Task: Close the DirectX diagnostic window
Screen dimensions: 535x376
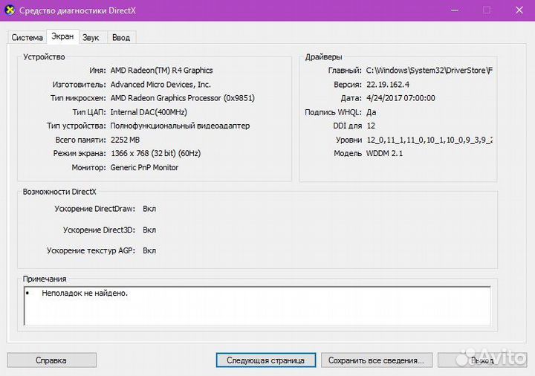Action: (518, 10)
